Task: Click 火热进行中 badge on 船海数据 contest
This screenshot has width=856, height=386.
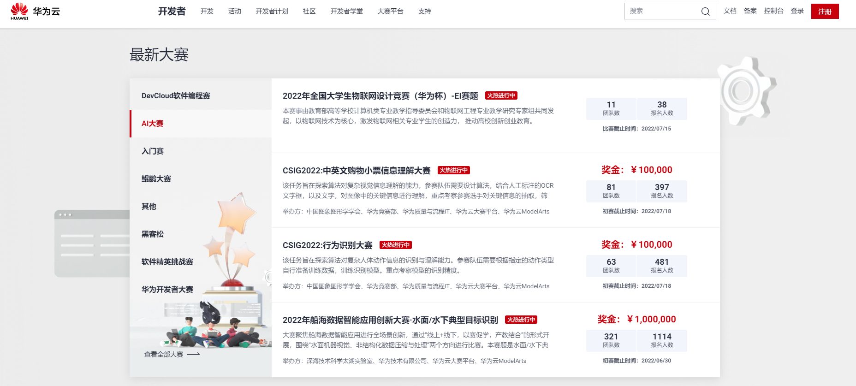Action: 521,320
